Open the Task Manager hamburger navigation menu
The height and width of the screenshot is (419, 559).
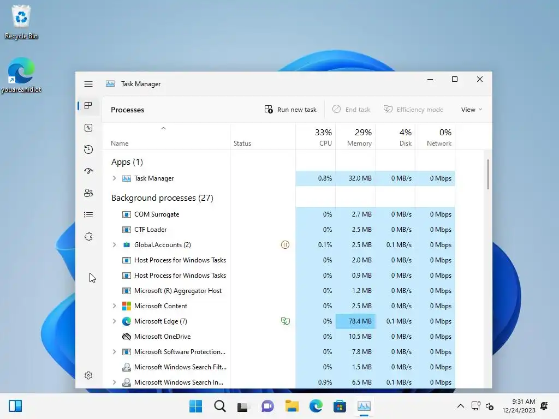pyautogui.click(x=88, y=84)
